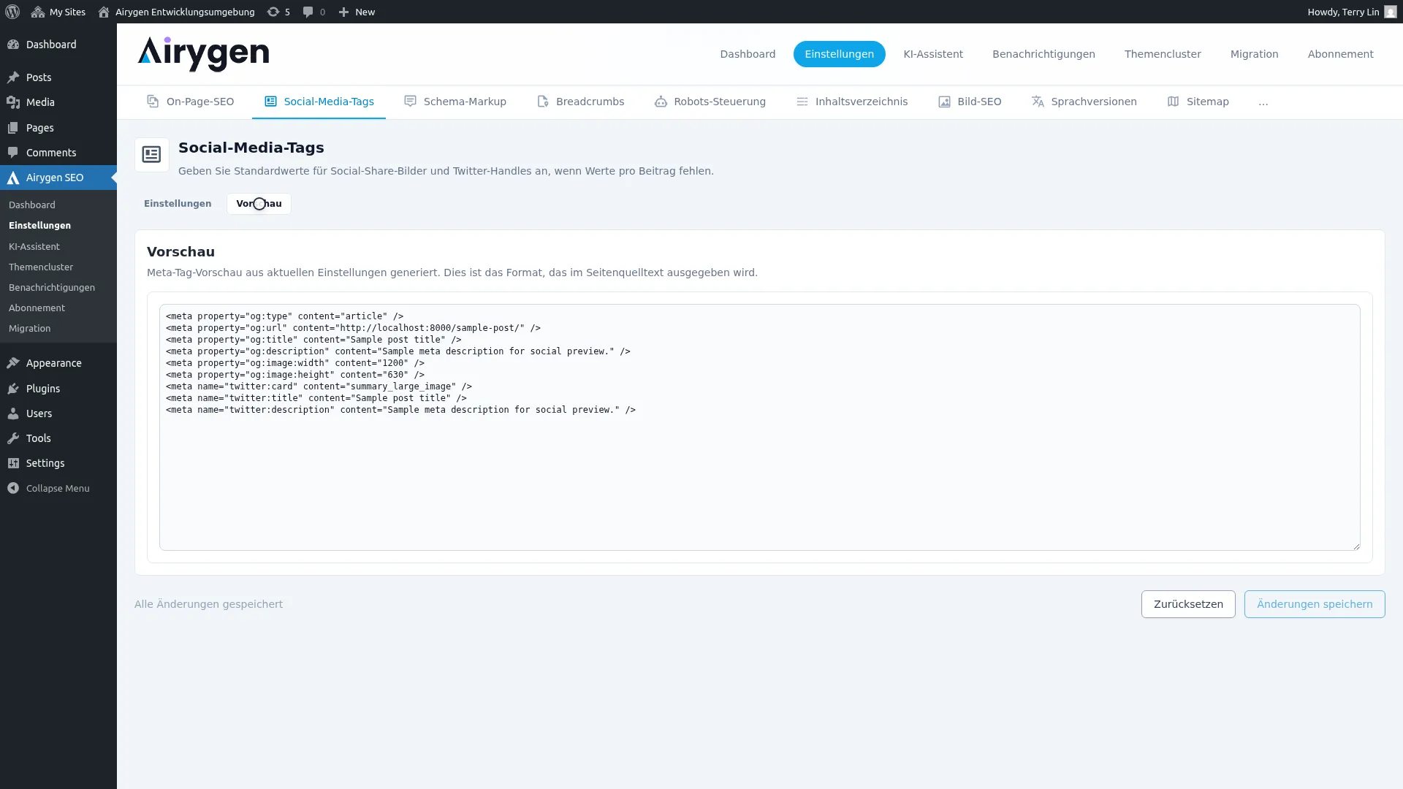The height and width of the screenshot is (789, 1403).
Task: Click the WordPress logo icon
Action: (x=12, y=12)
